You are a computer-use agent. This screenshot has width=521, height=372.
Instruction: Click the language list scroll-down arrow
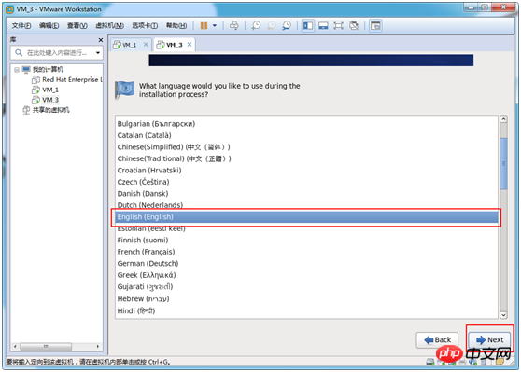(503, 314)
